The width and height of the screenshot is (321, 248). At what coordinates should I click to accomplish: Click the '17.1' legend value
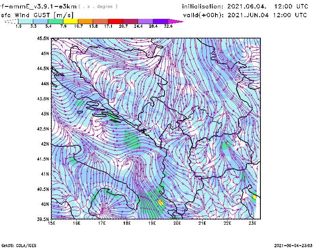tap(108, 26)
